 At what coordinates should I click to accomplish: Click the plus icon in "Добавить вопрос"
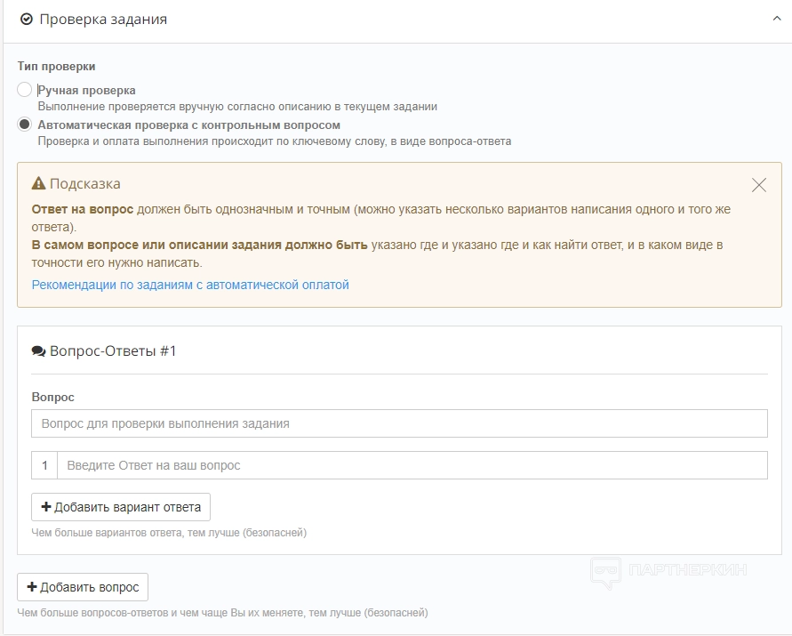click(32, 587)
